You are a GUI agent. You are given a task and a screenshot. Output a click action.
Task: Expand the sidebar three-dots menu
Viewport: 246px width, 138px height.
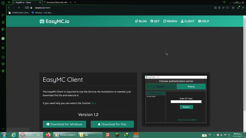point(3,129)
